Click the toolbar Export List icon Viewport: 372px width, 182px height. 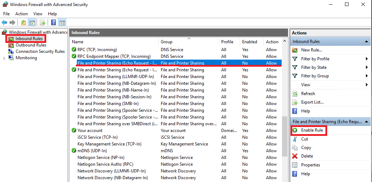point(42,22)
